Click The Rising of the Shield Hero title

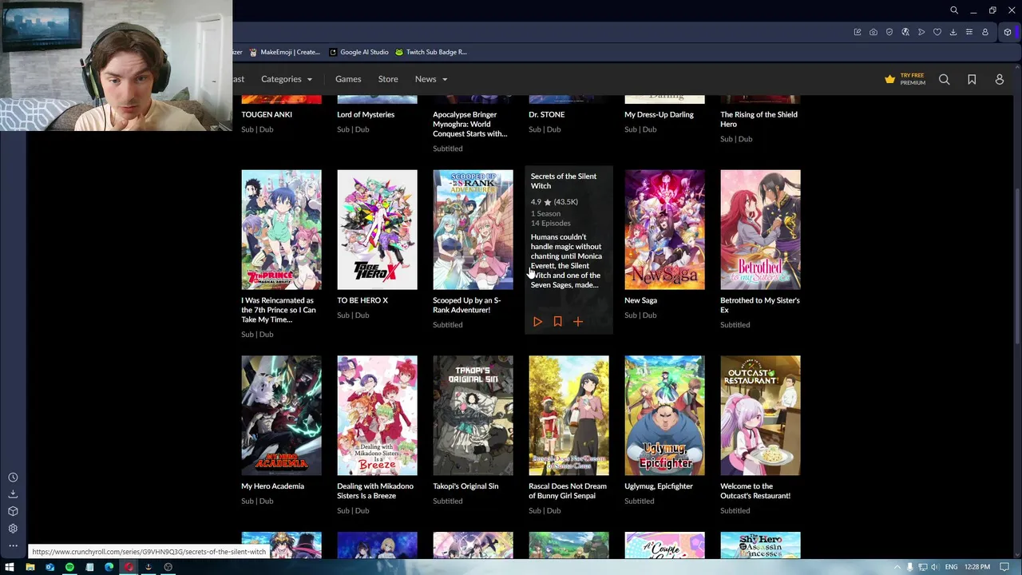coord(759,119)
